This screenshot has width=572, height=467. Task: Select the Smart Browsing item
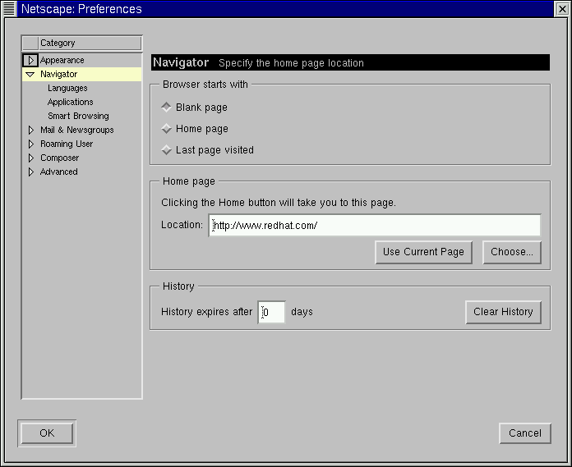(x=78, y=116)
